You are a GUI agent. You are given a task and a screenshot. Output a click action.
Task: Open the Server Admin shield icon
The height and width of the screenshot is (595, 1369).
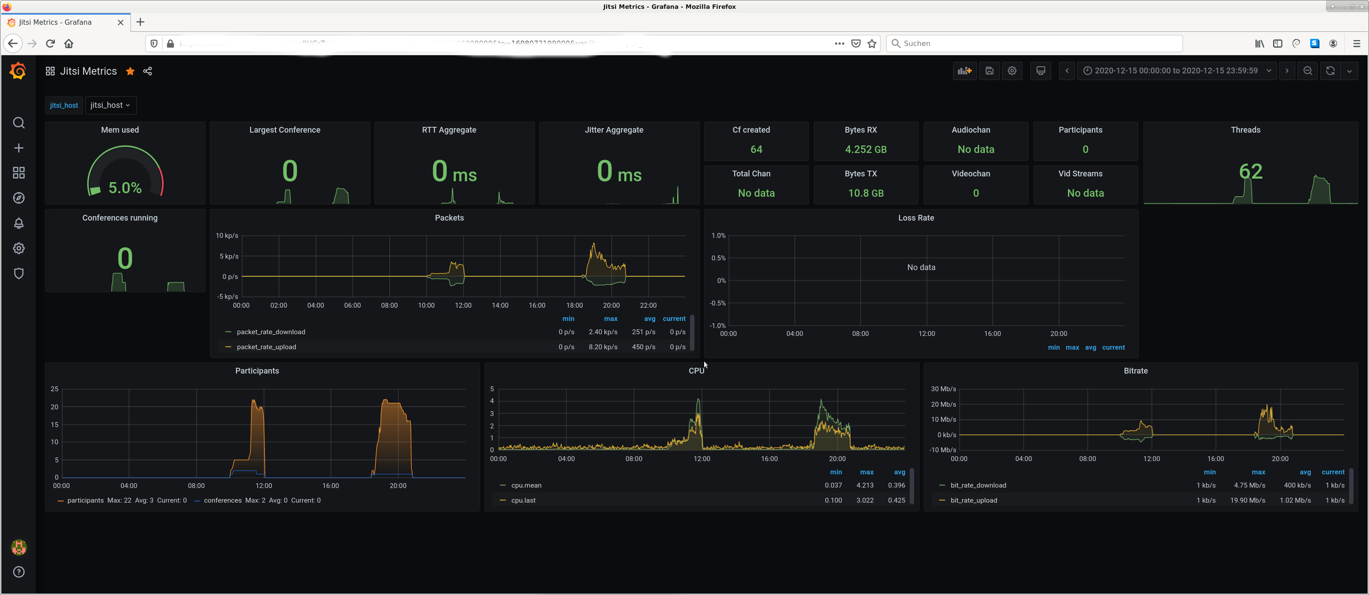19,273
